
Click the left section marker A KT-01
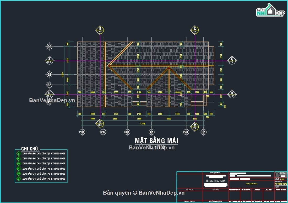point(49,60)
